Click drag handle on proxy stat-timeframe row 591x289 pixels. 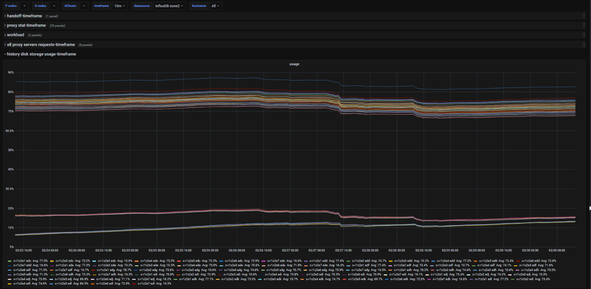(583, 26)
